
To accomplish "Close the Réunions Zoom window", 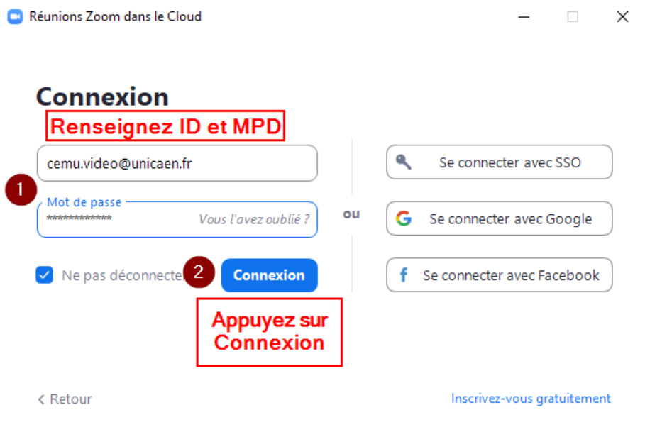I will [622, 16].
